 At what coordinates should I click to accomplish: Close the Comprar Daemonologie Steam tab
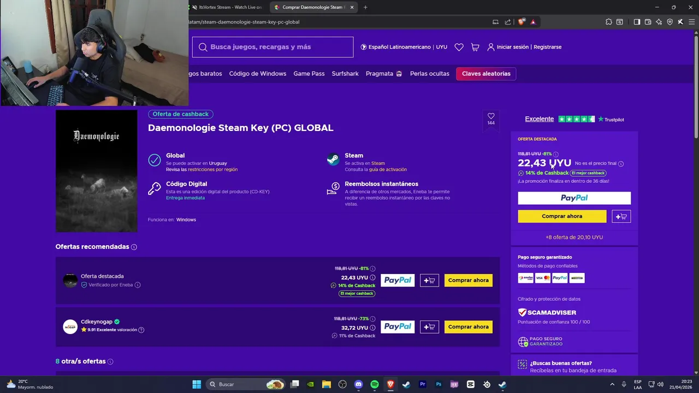(x=352, y=7)
